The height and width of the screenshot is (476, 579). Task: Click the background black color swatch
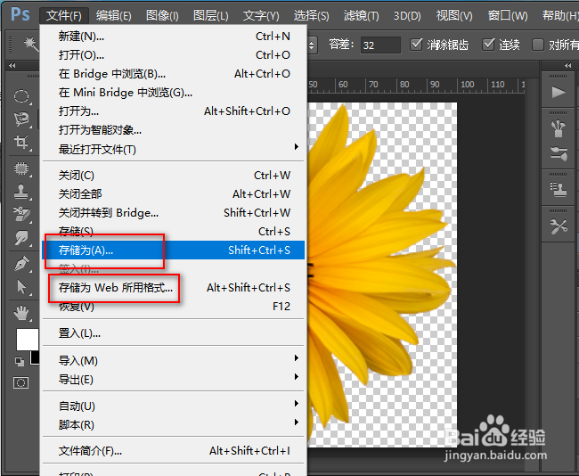[x=35, y=357]
